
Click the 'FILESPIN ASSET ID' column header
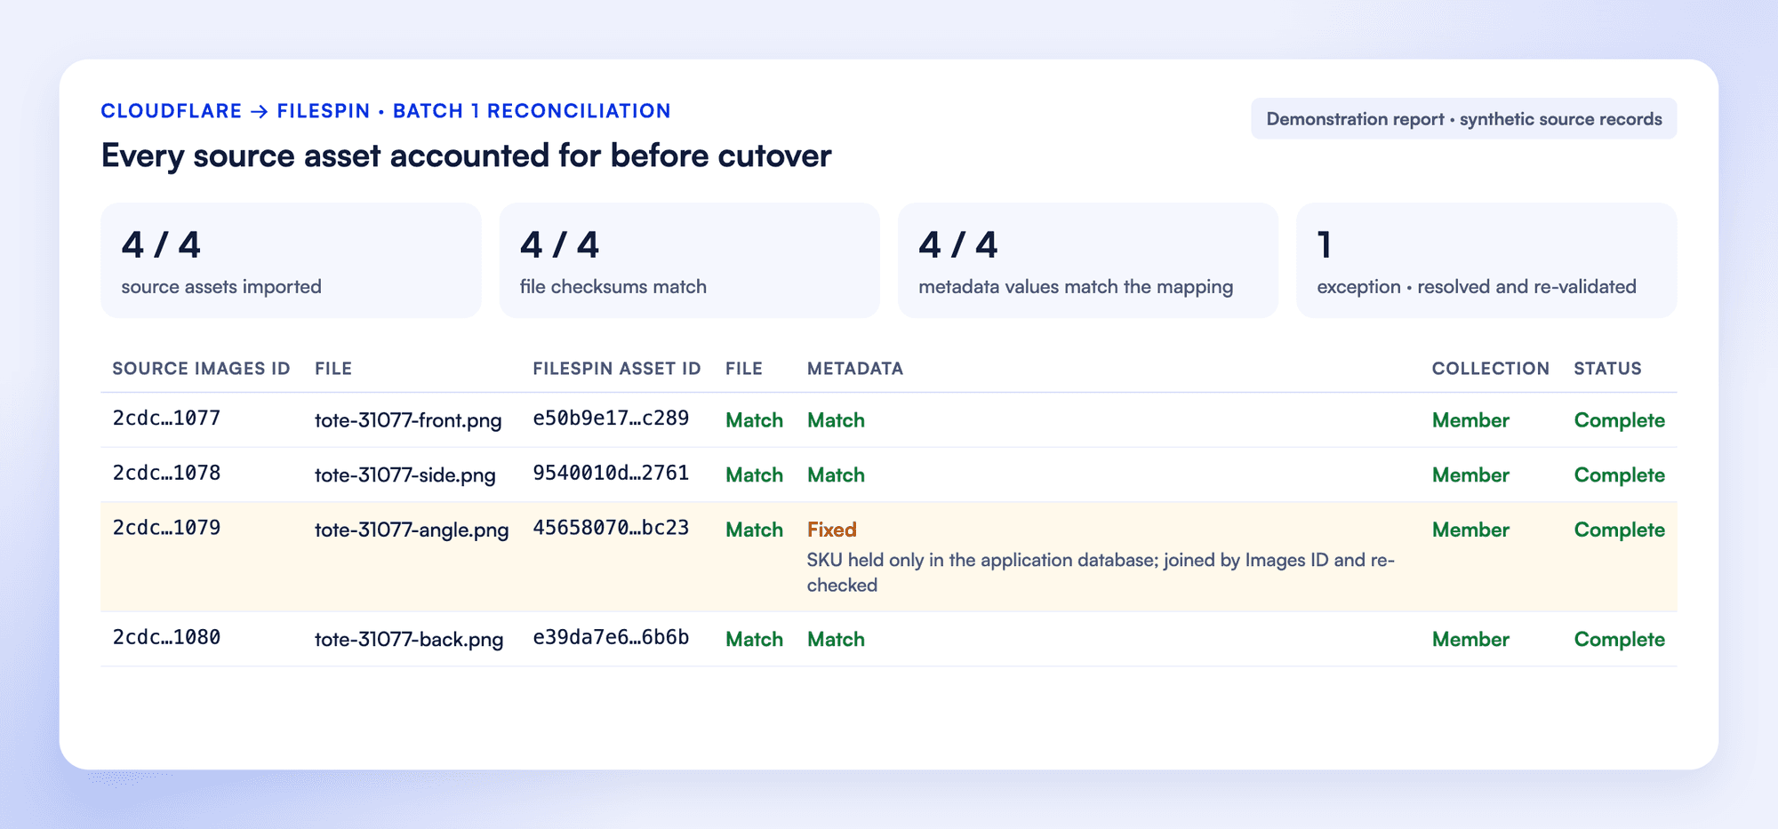(617, 369)
